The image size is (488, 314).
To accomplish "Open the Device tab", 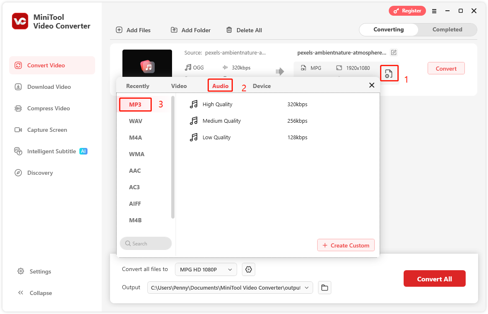I will 262,86.
